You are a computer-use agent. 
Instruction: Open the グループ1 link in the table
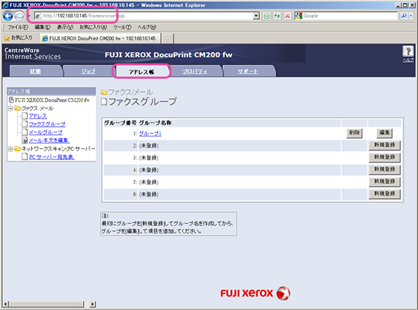pyautogui.click(x=150, y=133)
